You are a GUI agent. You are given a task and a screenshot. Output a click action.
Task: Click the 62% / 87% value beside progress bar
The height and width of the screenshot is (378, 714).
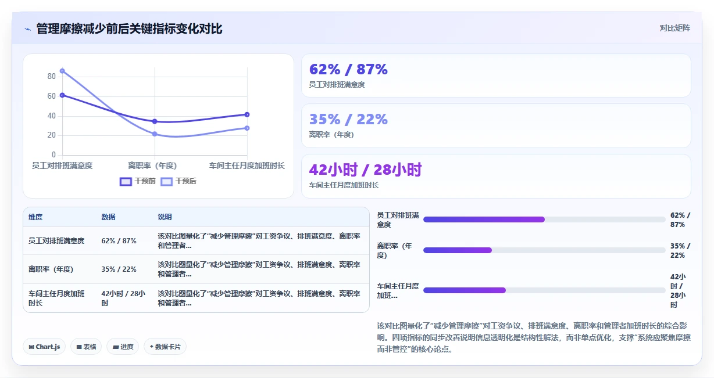click(680, 219)
